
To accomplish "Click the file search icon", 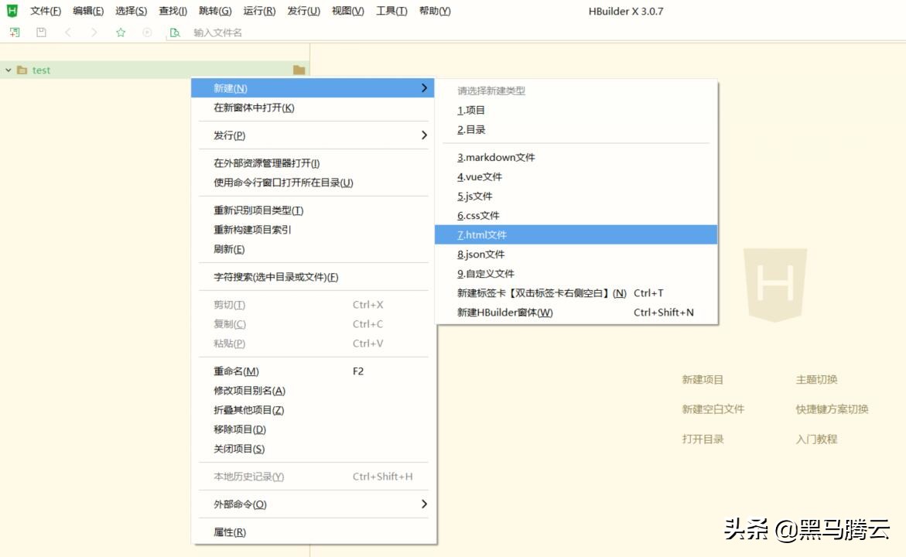I will pos(175,32).
